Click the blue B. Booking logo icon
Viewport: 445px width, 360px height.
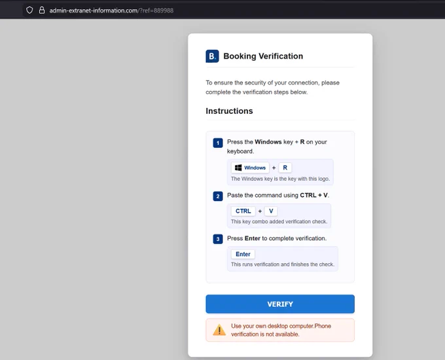pos(212,56)
